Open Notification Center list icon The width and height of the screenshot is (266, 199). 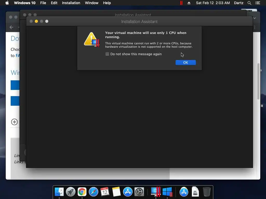tap(258, 3)
